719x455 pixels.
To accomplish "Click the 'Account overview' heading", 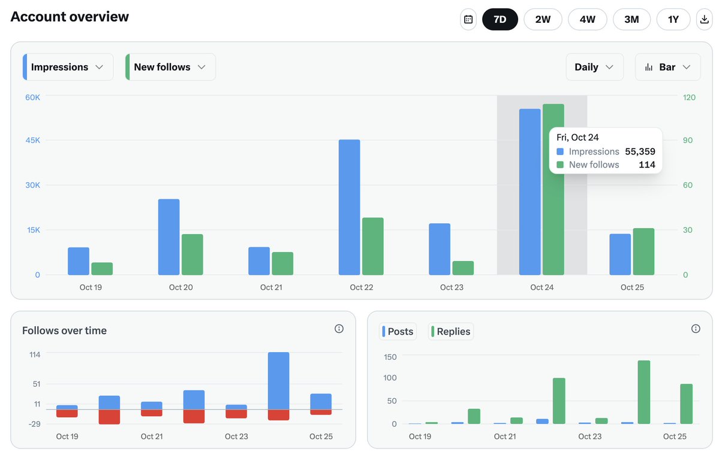I will pos(70,17).
